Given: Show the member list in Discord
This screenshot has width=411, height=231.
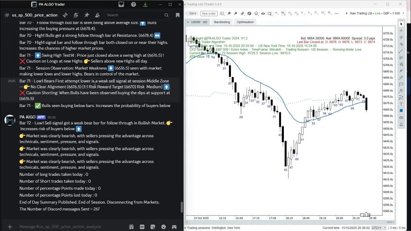Looking at the screenshot, I should [98, 15].
